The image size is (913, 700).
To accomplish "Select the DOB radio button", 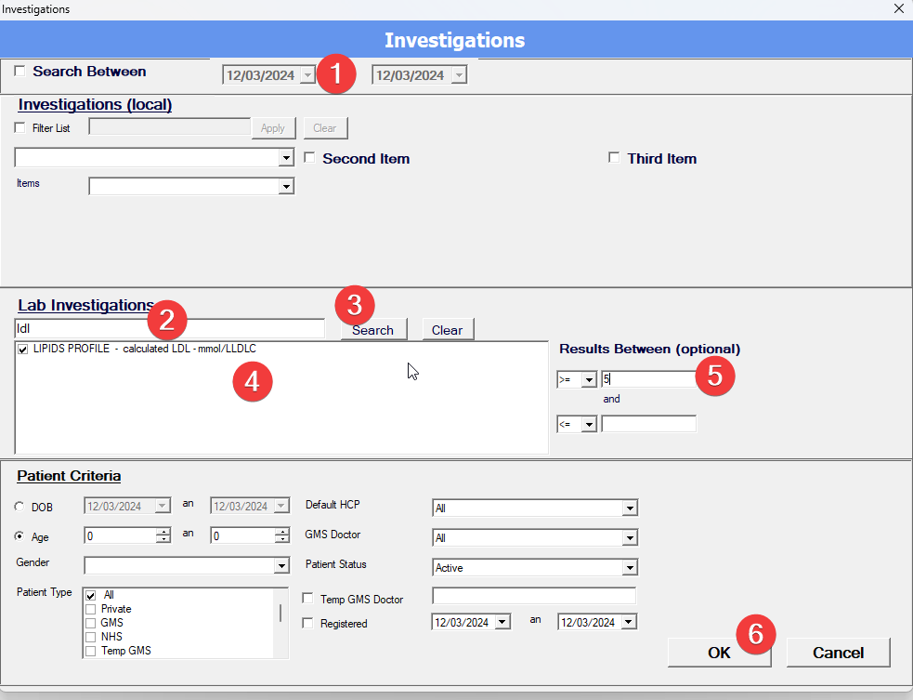I will coord(20,507).
